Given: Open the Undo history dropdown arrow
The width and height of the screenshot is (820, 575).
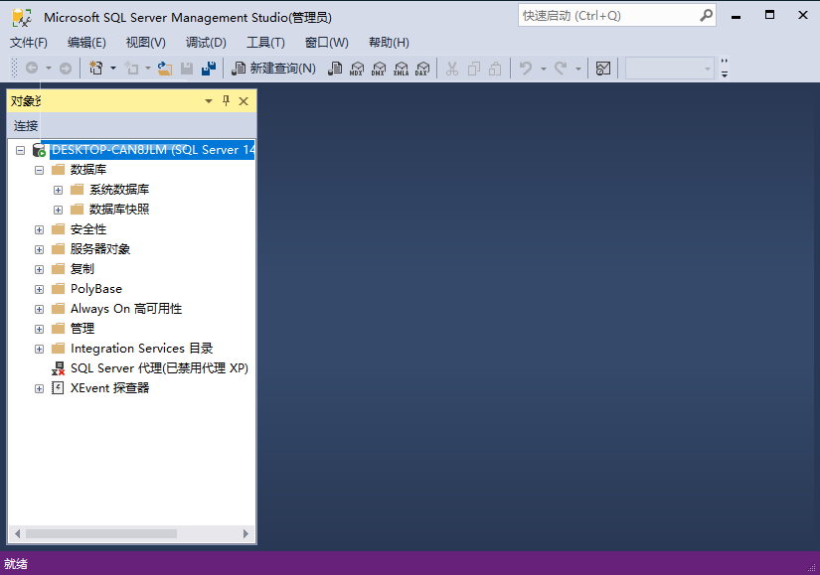Looking at the screenshot, I should pyautogui.click(x=544, y=69).
